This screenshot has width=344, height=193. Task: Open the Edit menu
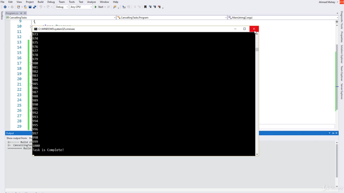(x=10, y=2)
